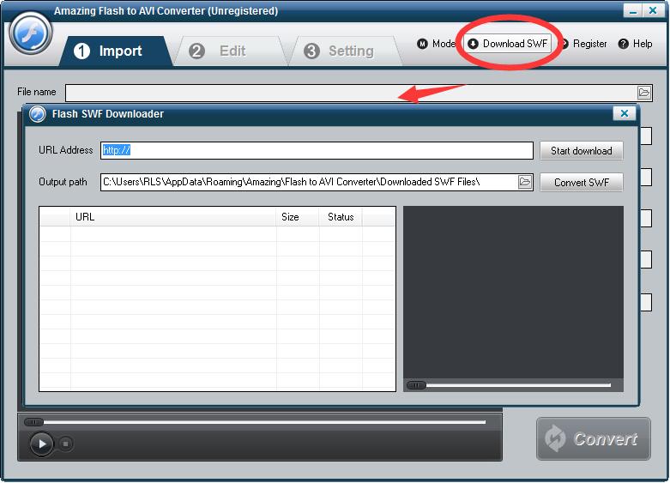Image resolution: width=670 pixels, height=483 pixels.
Task: Click the Start download button
Action: click(581, 151)
